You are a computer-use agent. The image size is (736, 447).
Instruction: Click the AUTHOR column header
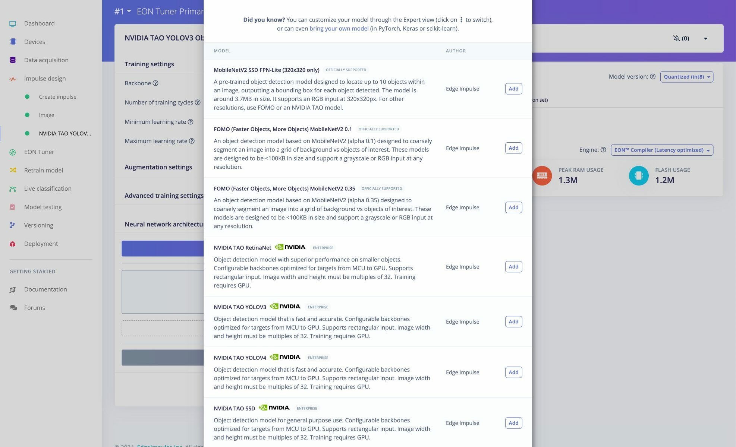(x=456, y=51)
